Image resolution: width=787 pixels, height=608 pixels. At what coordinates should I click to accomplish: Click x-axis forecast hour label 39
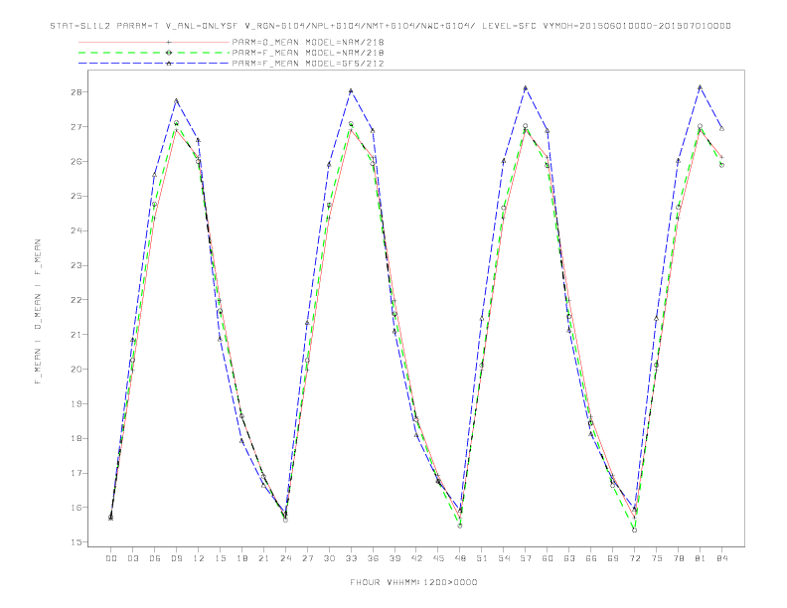[394, 558]
